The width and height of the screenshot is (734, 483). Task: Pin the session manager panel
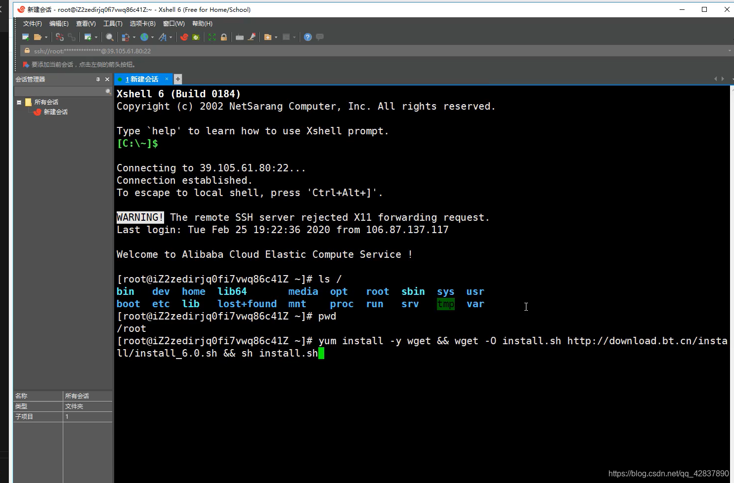[98, 79]
